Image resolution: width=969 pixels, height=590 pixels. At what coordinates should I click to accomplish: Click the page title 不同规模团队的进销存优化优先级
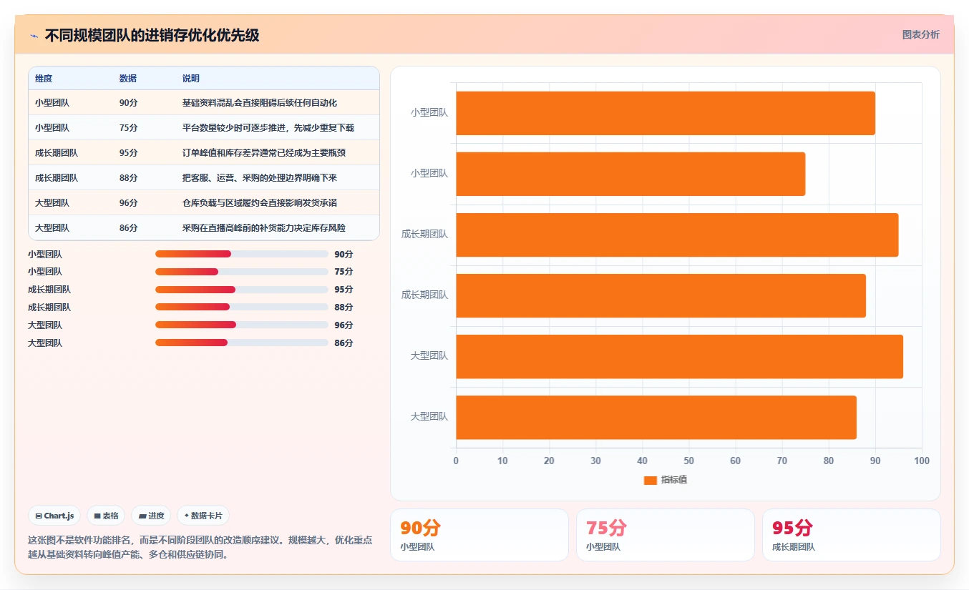(152, 35)
